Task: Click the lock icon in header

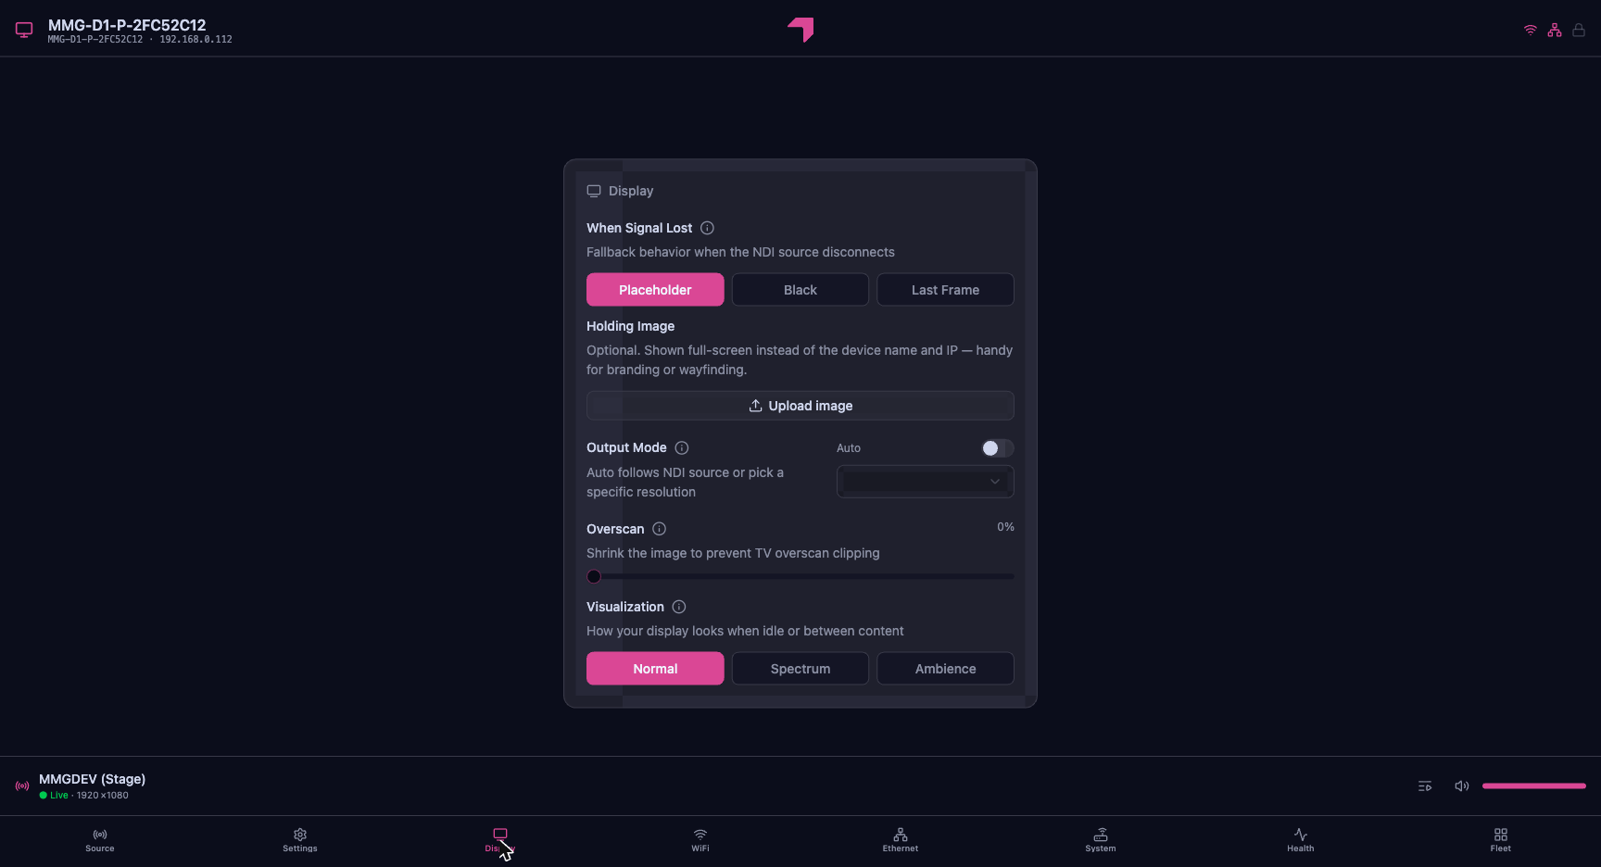Action: pyautogui.click(x=1579, y=30)
